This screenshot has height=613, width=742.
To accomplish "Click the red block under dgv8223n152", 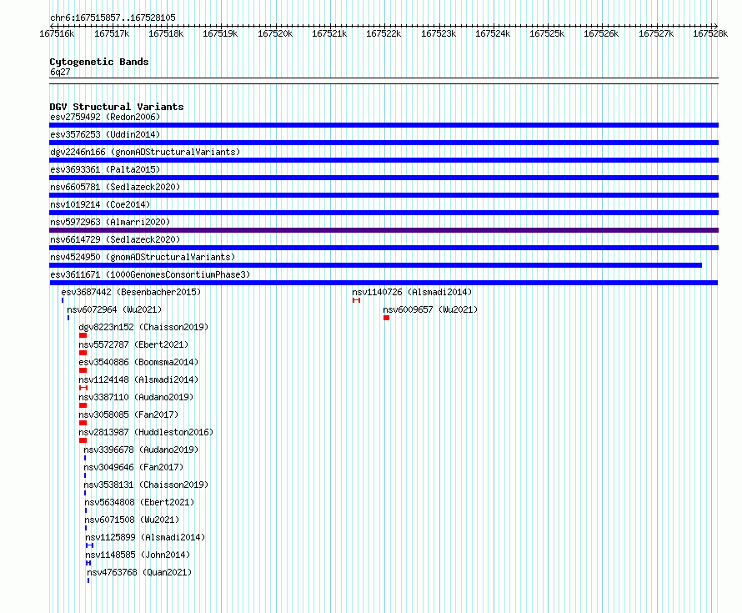I will (x=83, y=335).
